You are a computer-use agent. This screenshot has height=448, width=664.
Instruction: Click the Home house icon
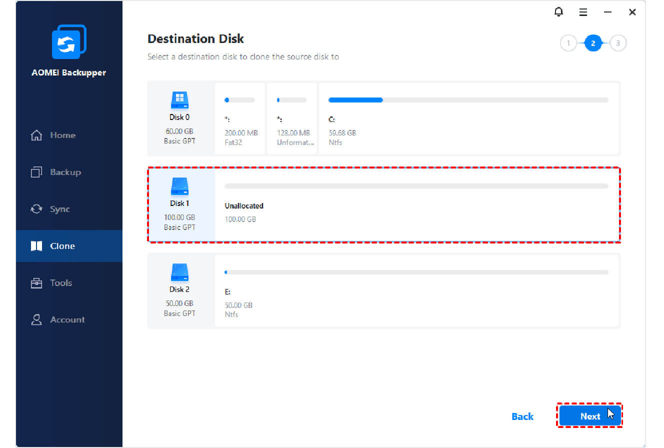[x=36, y=135]
